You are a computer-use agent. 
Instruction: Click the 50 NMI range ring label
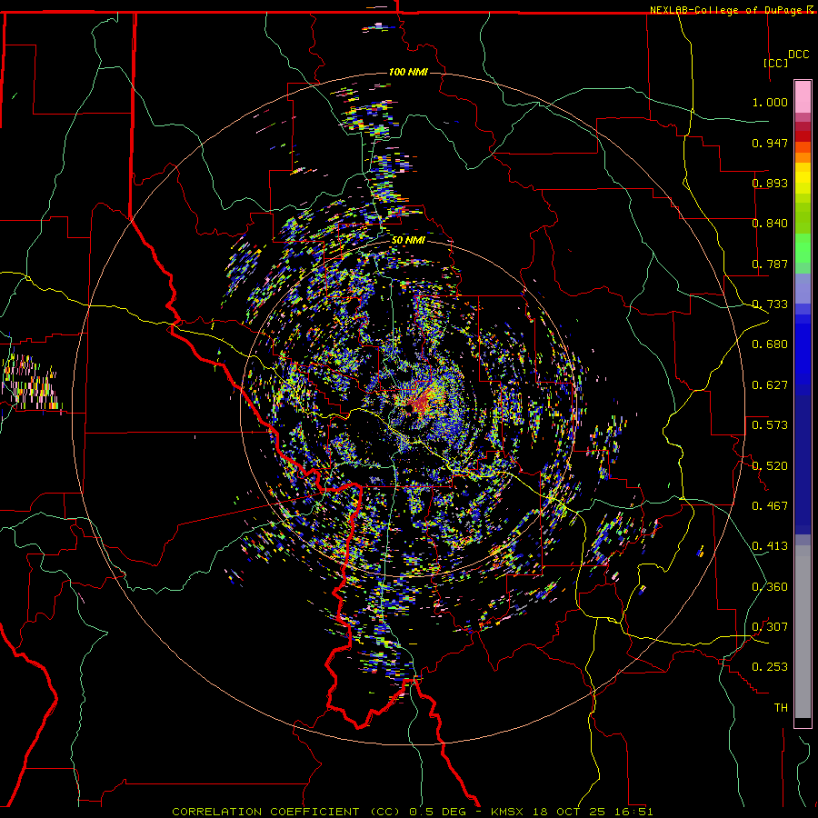point(408,240)
